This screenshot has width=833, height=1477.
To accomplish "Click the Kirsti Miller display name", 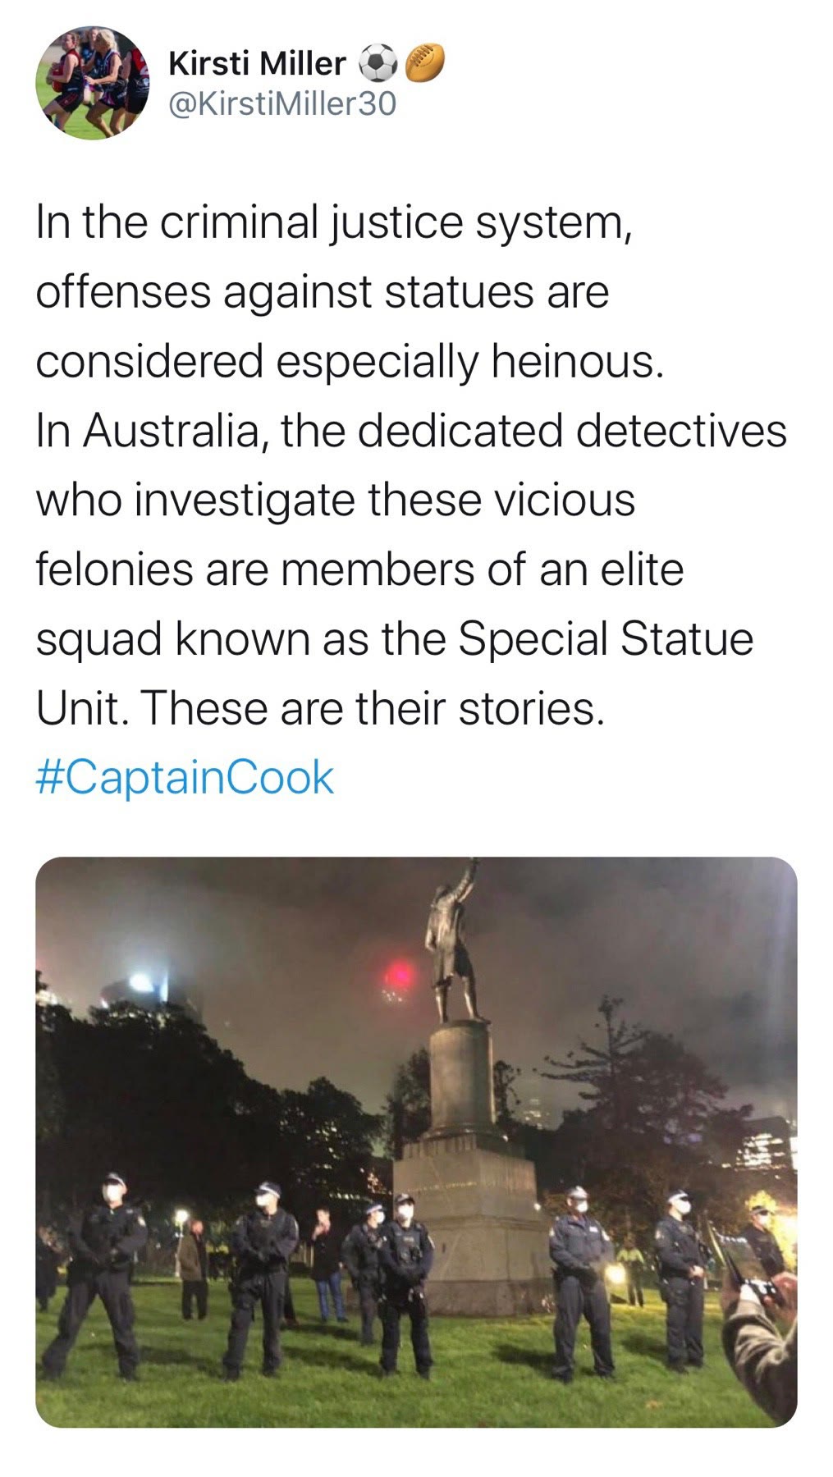I will (257, 63).
